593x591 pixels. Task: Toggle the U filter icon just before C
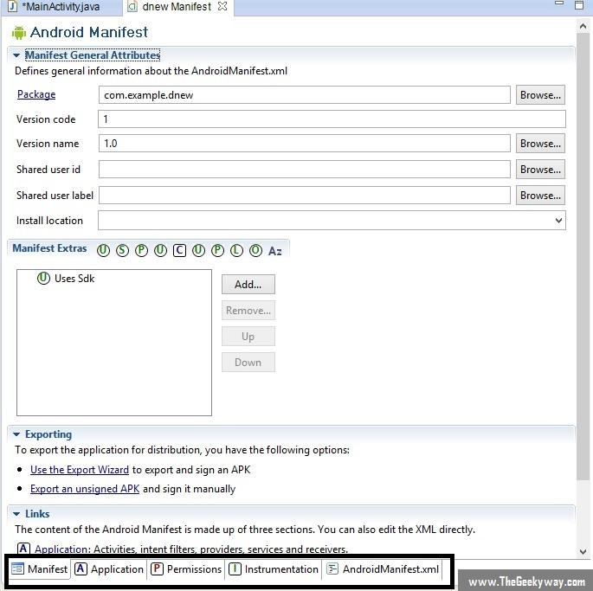[160, 250]
